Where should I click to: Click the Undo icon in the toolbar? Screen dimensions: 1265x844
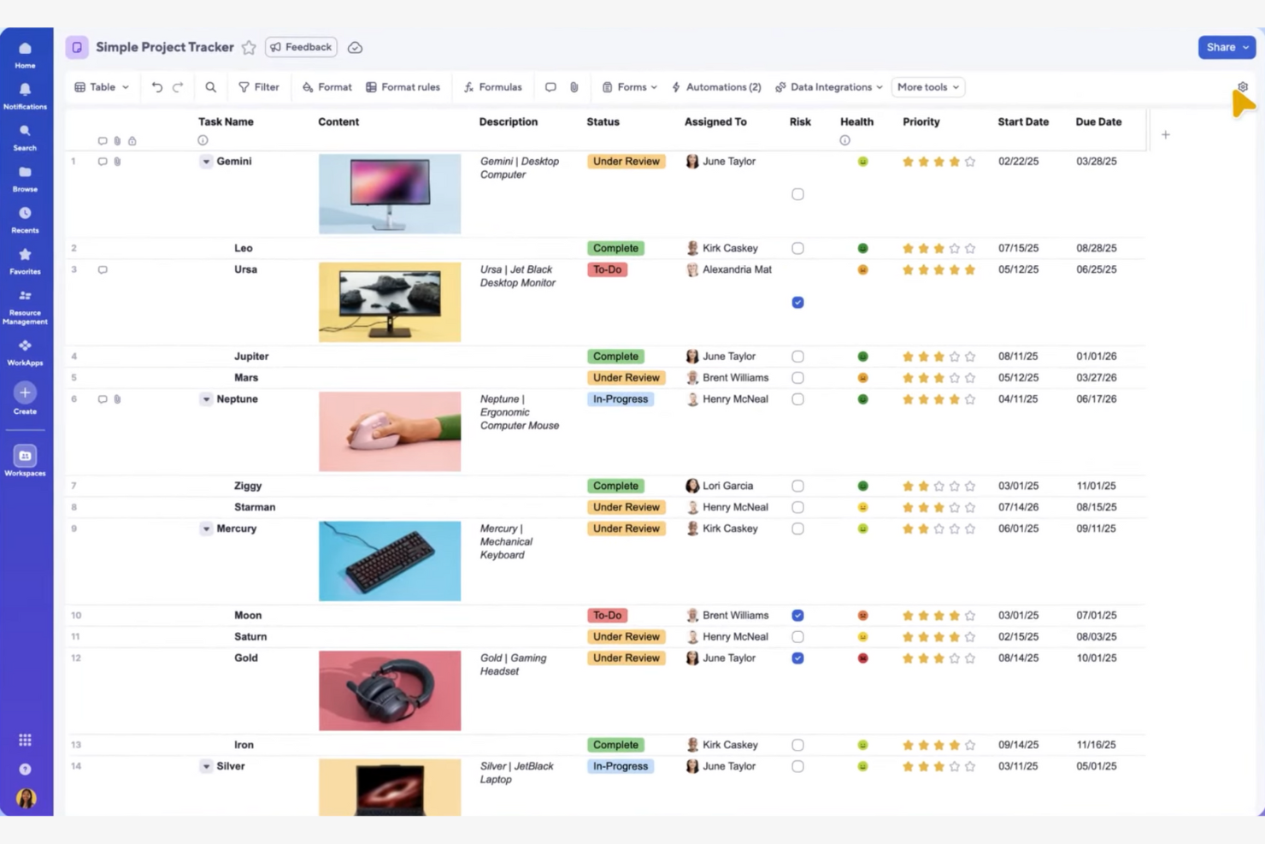click(156, 86)
